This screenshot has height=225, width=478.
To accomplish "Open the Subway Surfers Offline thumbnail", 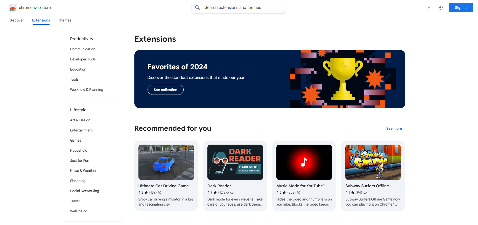I will 373,162.
